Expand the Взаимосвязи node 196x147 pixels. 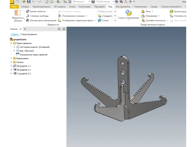click(11, 58)
